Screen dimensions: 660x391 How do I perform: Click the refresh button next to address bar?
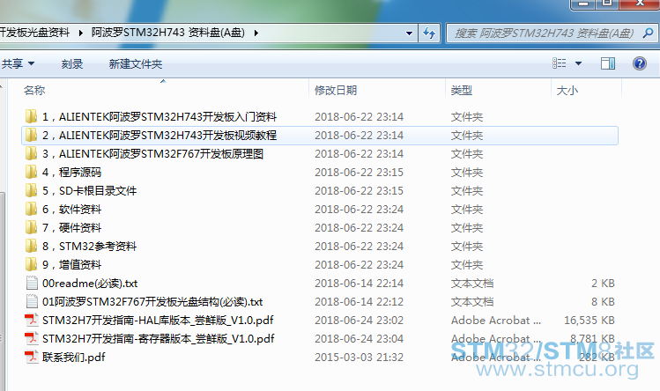429,33
